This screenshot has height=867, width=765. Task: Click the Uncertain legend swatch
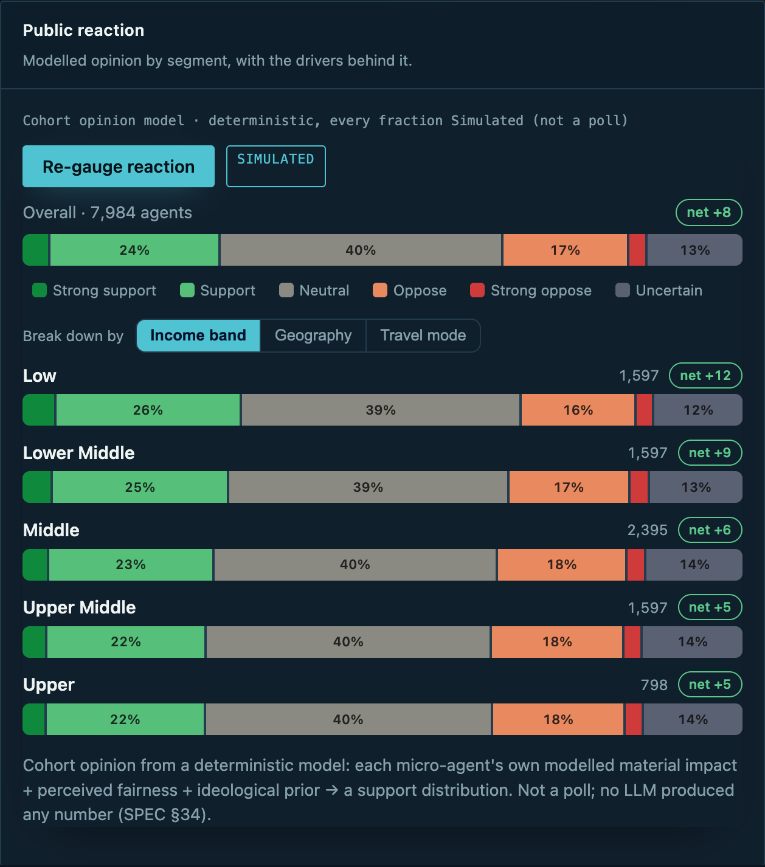click(x=623, y=290)
